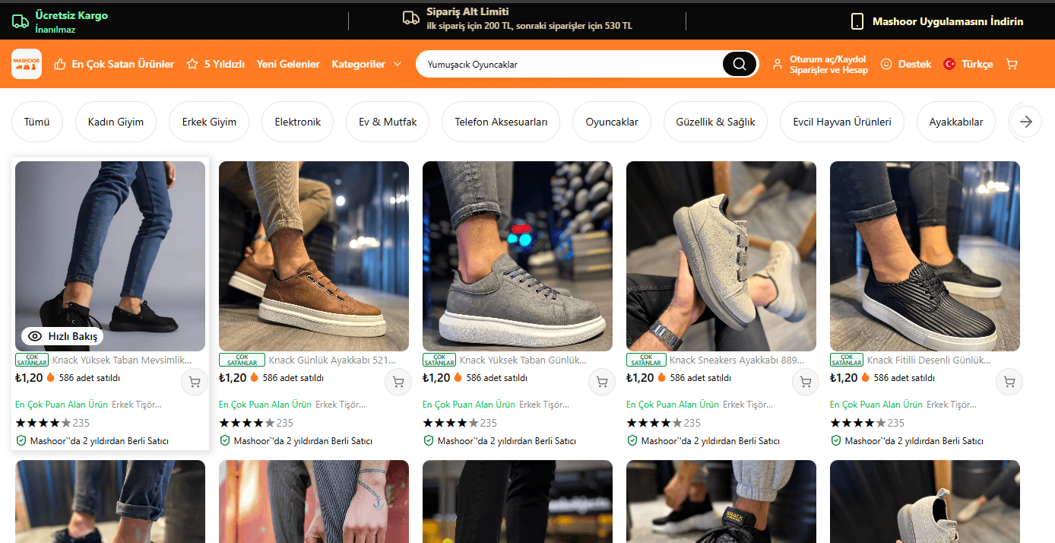Image resolution: width=1055 pixels, height=543 pixels.
Task: Click the next arrow in the category row
Action: [1027, 122]
